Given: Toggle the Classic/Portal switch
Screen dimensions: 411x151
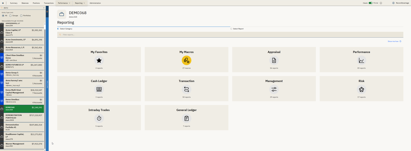Looking at the screenshot, I should coord(370,3).
